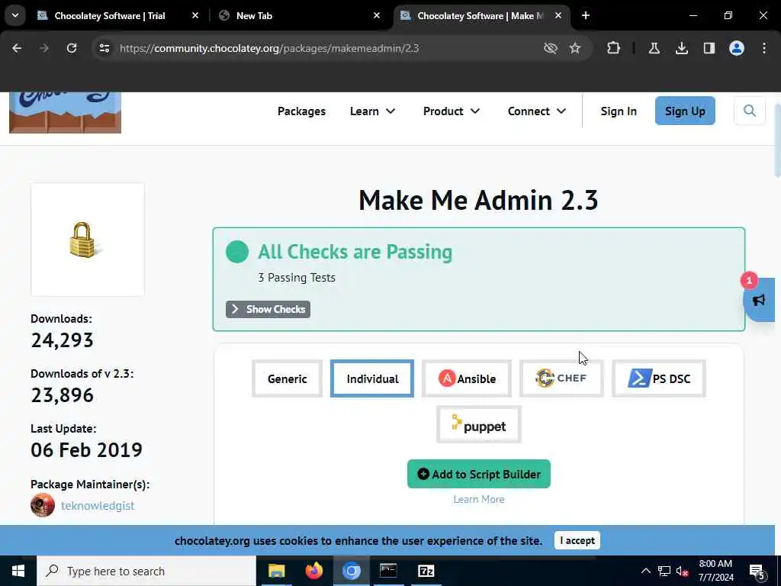Open the Chrome three-dot menu
The width and height of the screenshot is (781, 586).
coord(764,48)
